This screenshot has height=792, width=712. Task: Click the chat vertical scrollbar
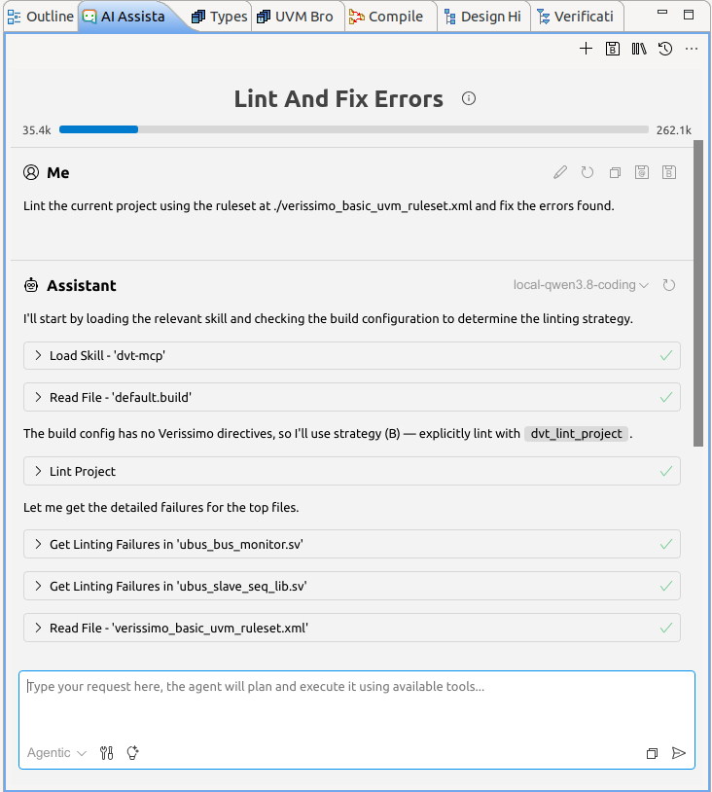point(698,294)
